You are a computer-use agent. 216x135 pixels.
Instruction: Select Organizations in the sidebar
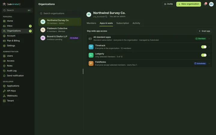[17, 31]
